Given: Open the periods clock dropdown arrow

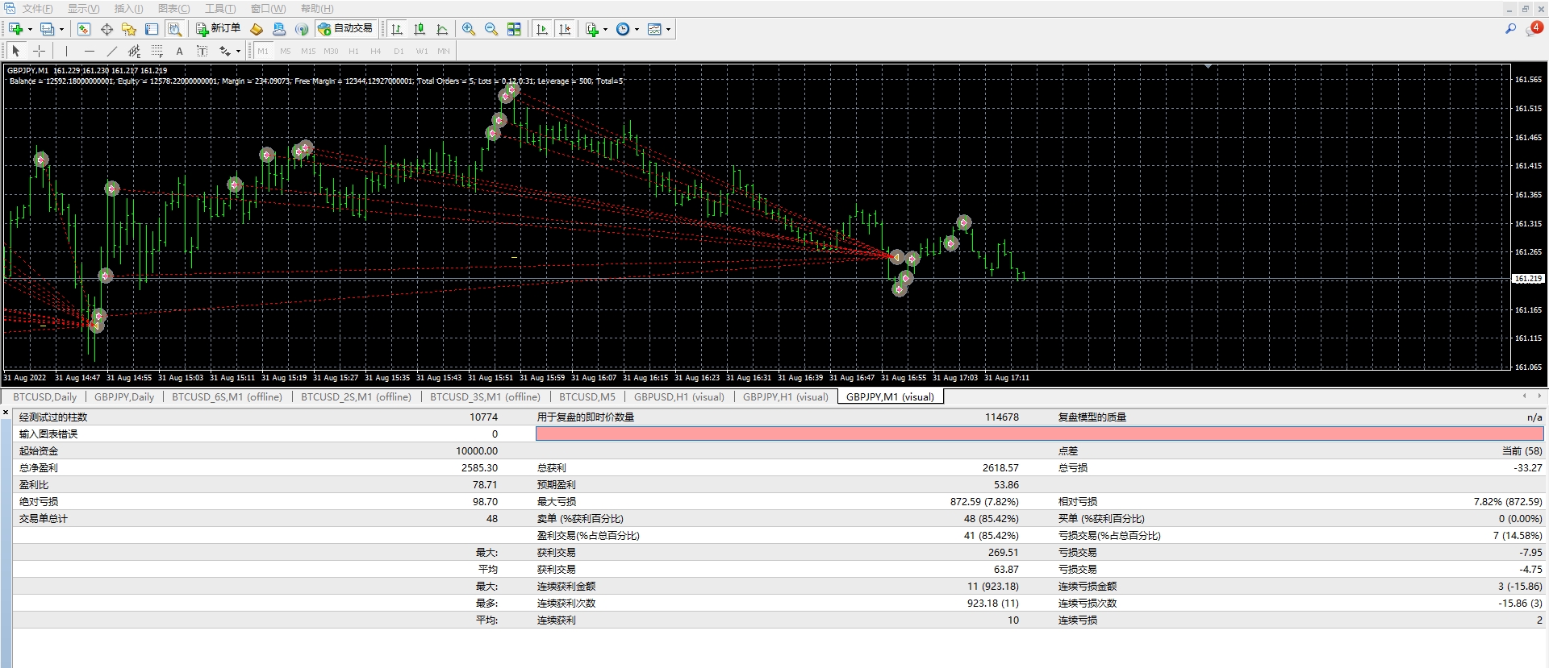Looking at the screenshot, I should [x=637, y=29].
